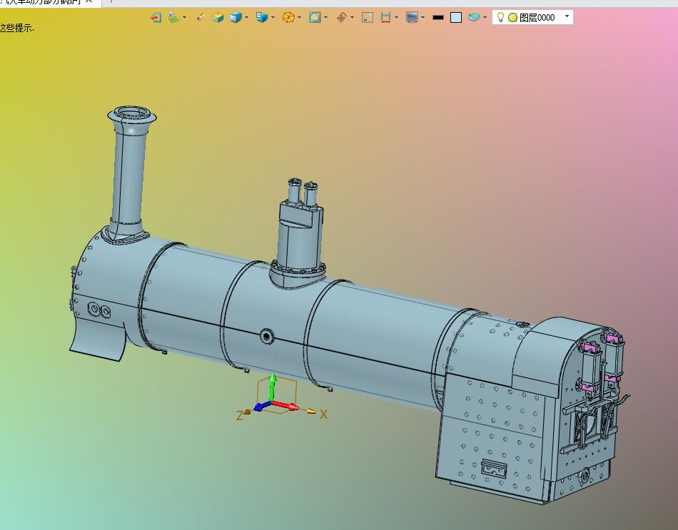Viewport: 678px width, 530px height.
Task: Click the red crosshair target icon
Action: coord(341,17)
